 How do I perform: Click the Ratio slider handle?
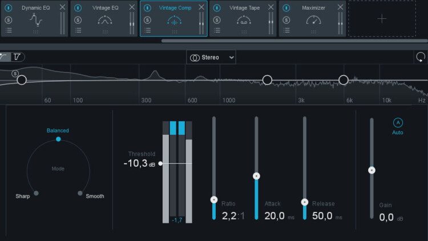[x=214, y=200]
